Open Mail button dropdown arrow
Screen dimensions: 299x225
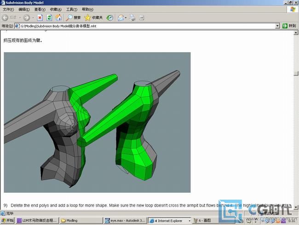(126, 18)
